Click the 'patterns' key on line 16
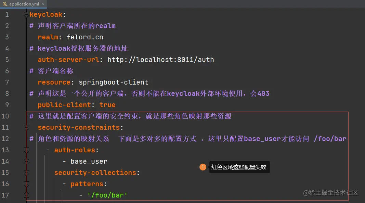The height and width of the screenshot is (203, 365). pyautogui.click(x=87, y=184)
